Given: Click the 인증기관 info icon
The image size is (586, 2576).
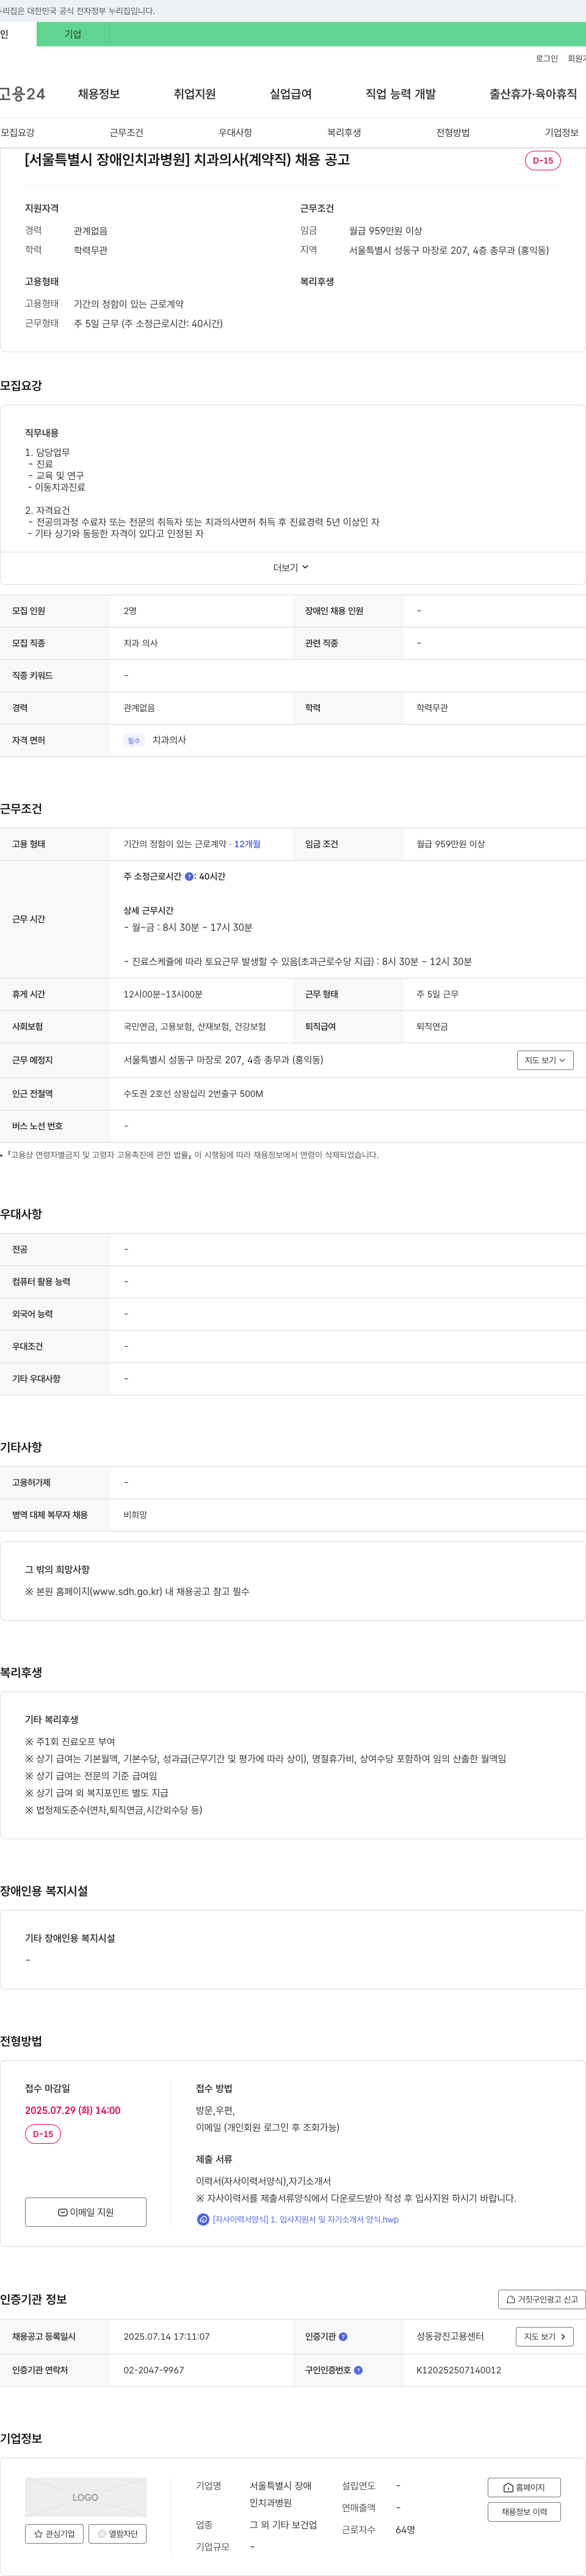Looking at the screenshot, I should point(343,2336).
